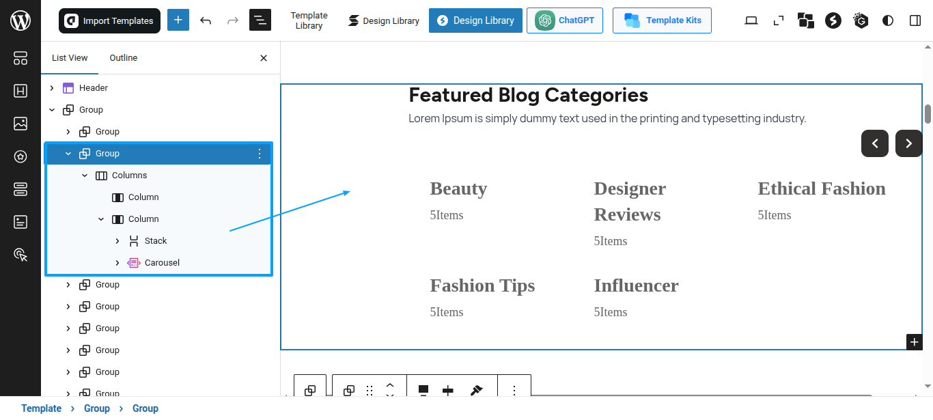The height and width of the screenshot is (420, 933).
Task: Open the ChatGPT button
Action: click(x=565, y=20)
